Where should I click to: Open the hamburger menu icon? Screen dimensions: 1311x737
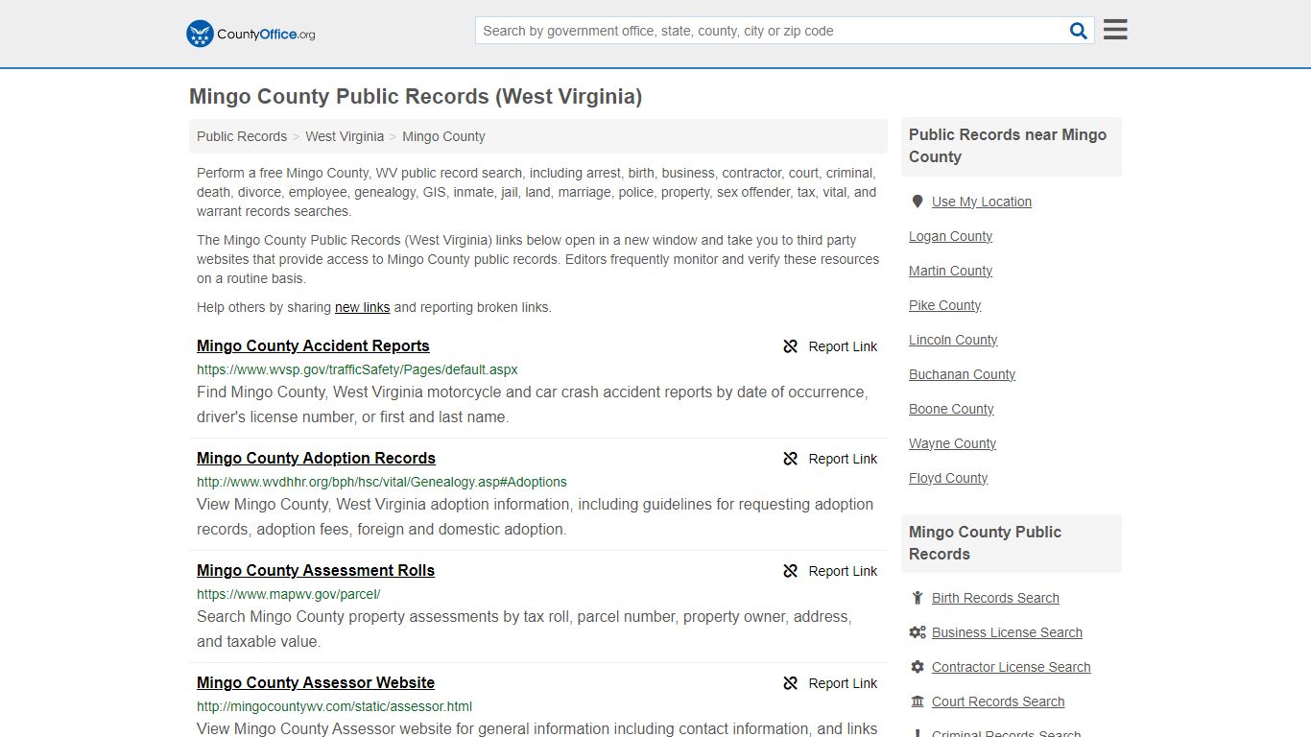pos(1115,30)
